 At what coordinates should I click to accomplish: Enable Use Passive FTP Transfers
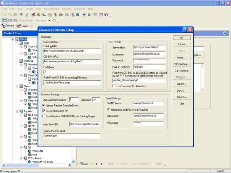coord(114,86)
